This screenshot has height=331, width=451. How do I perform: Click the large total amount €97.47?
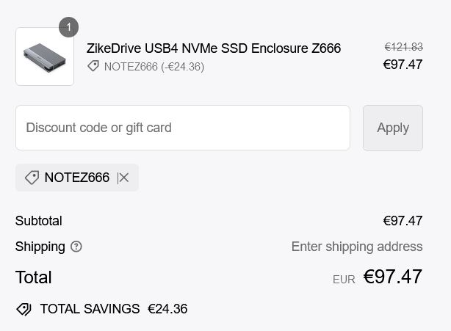393,277
